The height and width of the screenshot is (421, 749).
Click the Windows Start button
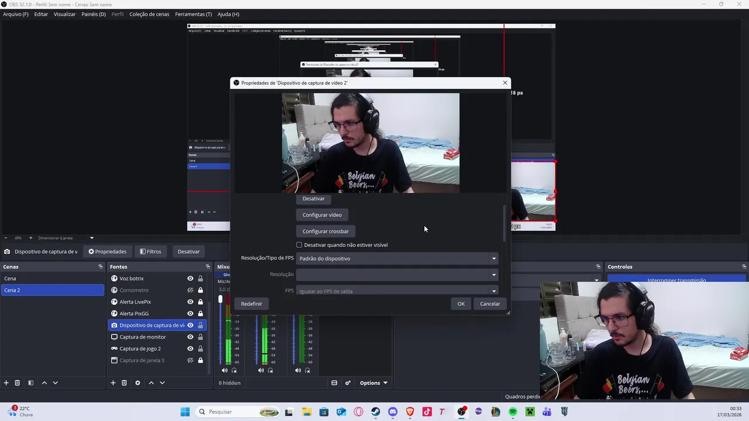tap(185, 412)
